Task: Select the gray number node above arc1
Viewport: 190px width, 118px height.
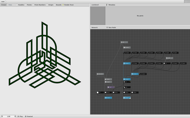Action: [x=169, y=58]
